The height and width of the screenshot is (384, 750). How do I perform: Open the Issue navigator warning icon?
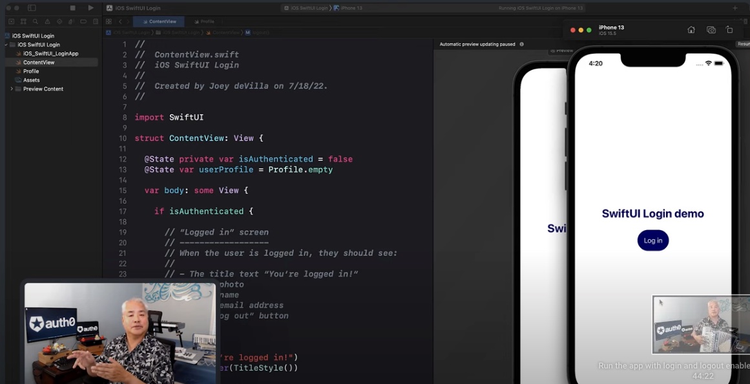[x=47, y=21]
